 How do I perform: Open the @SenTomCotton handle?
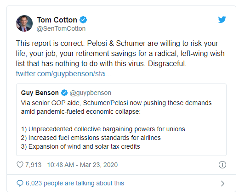coord(61,28)
